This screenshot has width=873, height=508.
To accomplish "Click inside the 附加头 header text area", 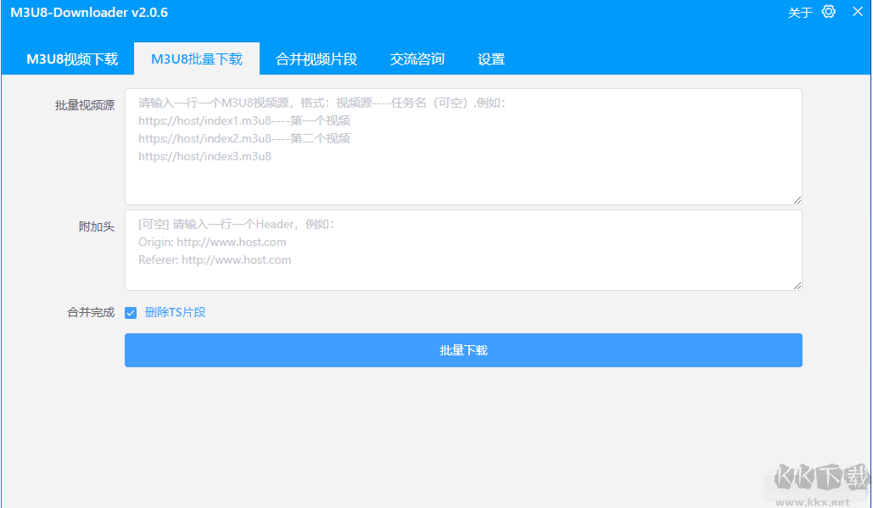I will (x=463, y=248).
